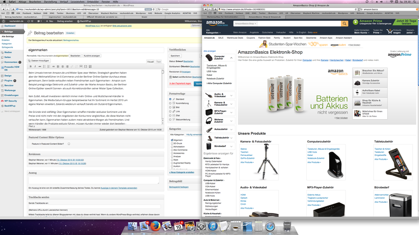
Task: Open AmazonBasics-Shop search scope dropdown
Action: tap(245, 23)
